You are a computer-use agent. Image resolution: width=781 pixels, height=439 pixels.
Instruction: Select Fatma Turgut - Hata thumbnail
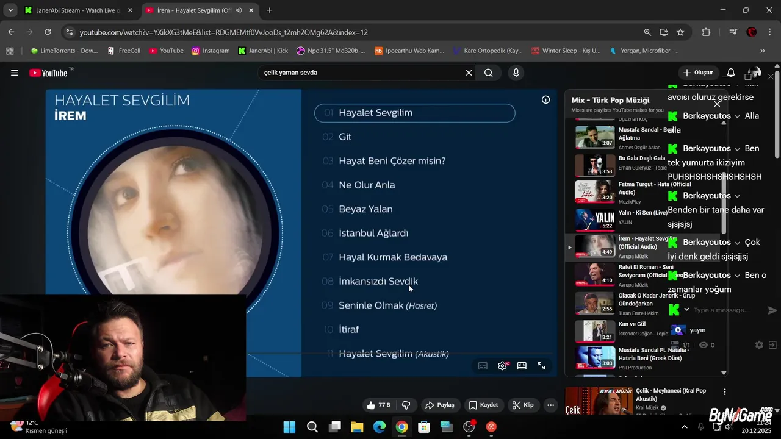[x=595, y=191]
